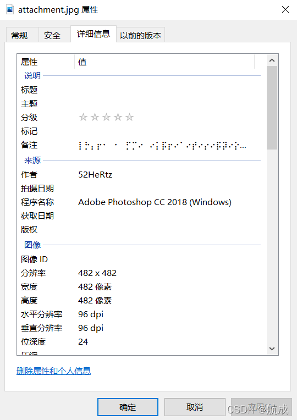Select Adobe Photoshop CC 2018 (Windows) value
Image resolution: width=297 pixels, height=420 pixels.
(155, 202)
